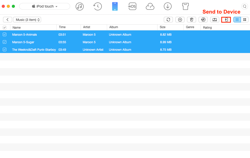
Task: Open the media download icon
Action: [168, 7]
